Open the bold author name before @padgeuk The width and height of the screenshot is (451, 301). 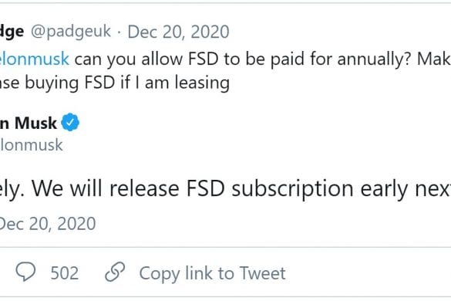pos(12,32)
